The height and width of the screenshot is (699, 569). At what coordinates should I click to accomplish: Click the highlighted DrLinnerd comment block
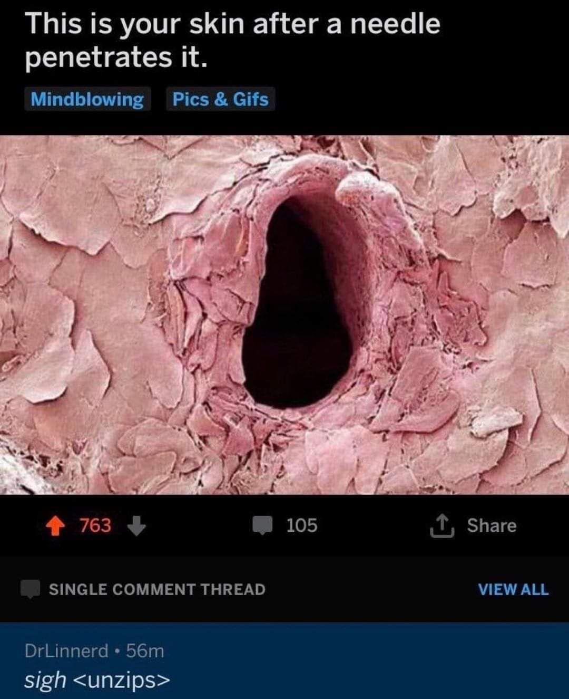pos(284,660)
